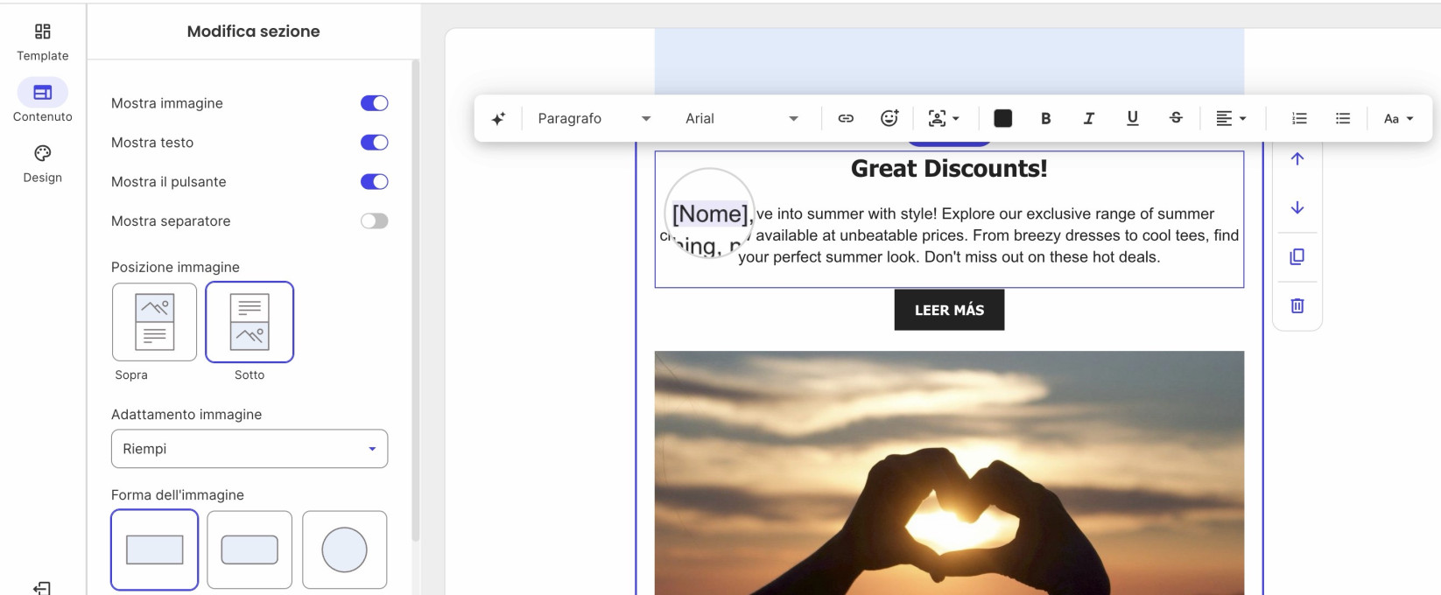The height and width of the screenshot is (595, 1441).
Task: Click the LEER MÁS button
Action: [949, 310]
